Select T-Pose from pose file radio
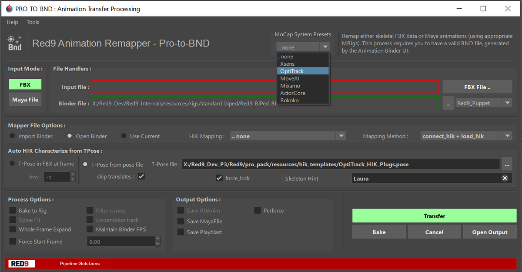Screen dimensions: 522x272 point(85,165)
